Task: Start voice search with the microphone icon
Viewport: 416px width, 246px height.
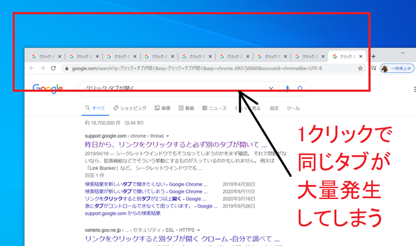Action: click(x=287, y=89)
